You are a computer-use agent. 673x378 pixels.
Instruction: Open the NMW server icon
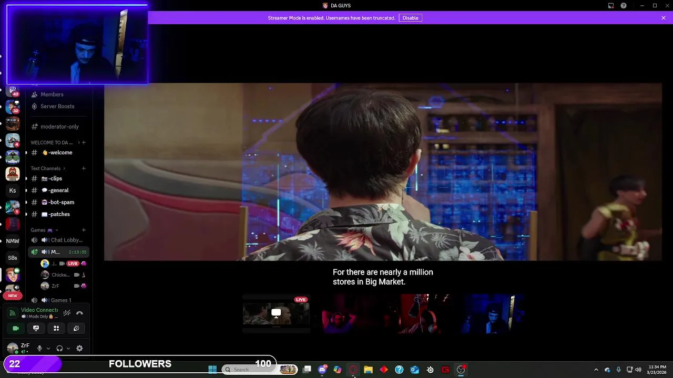pos(13,241)
